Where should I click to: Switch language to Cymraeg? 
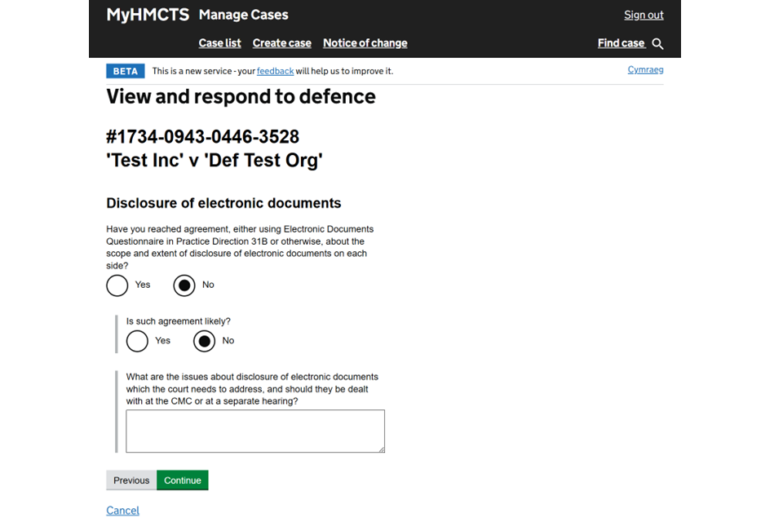(x=645, y=70)
